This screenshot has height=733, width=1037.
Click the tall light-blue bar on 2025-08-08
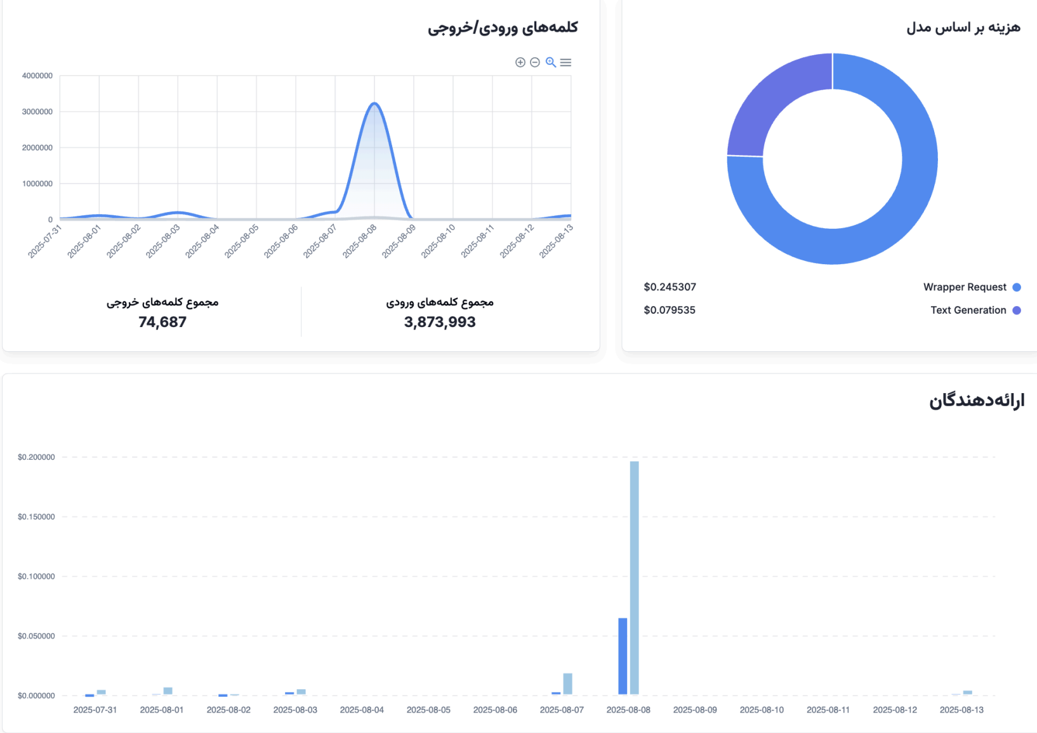click(x=634, y=577)
